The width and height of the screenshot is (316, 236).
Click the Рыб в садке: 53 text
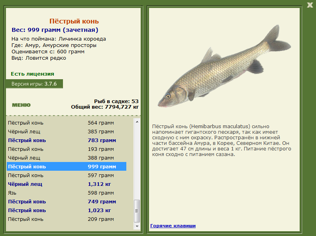[x=116, y=101]
